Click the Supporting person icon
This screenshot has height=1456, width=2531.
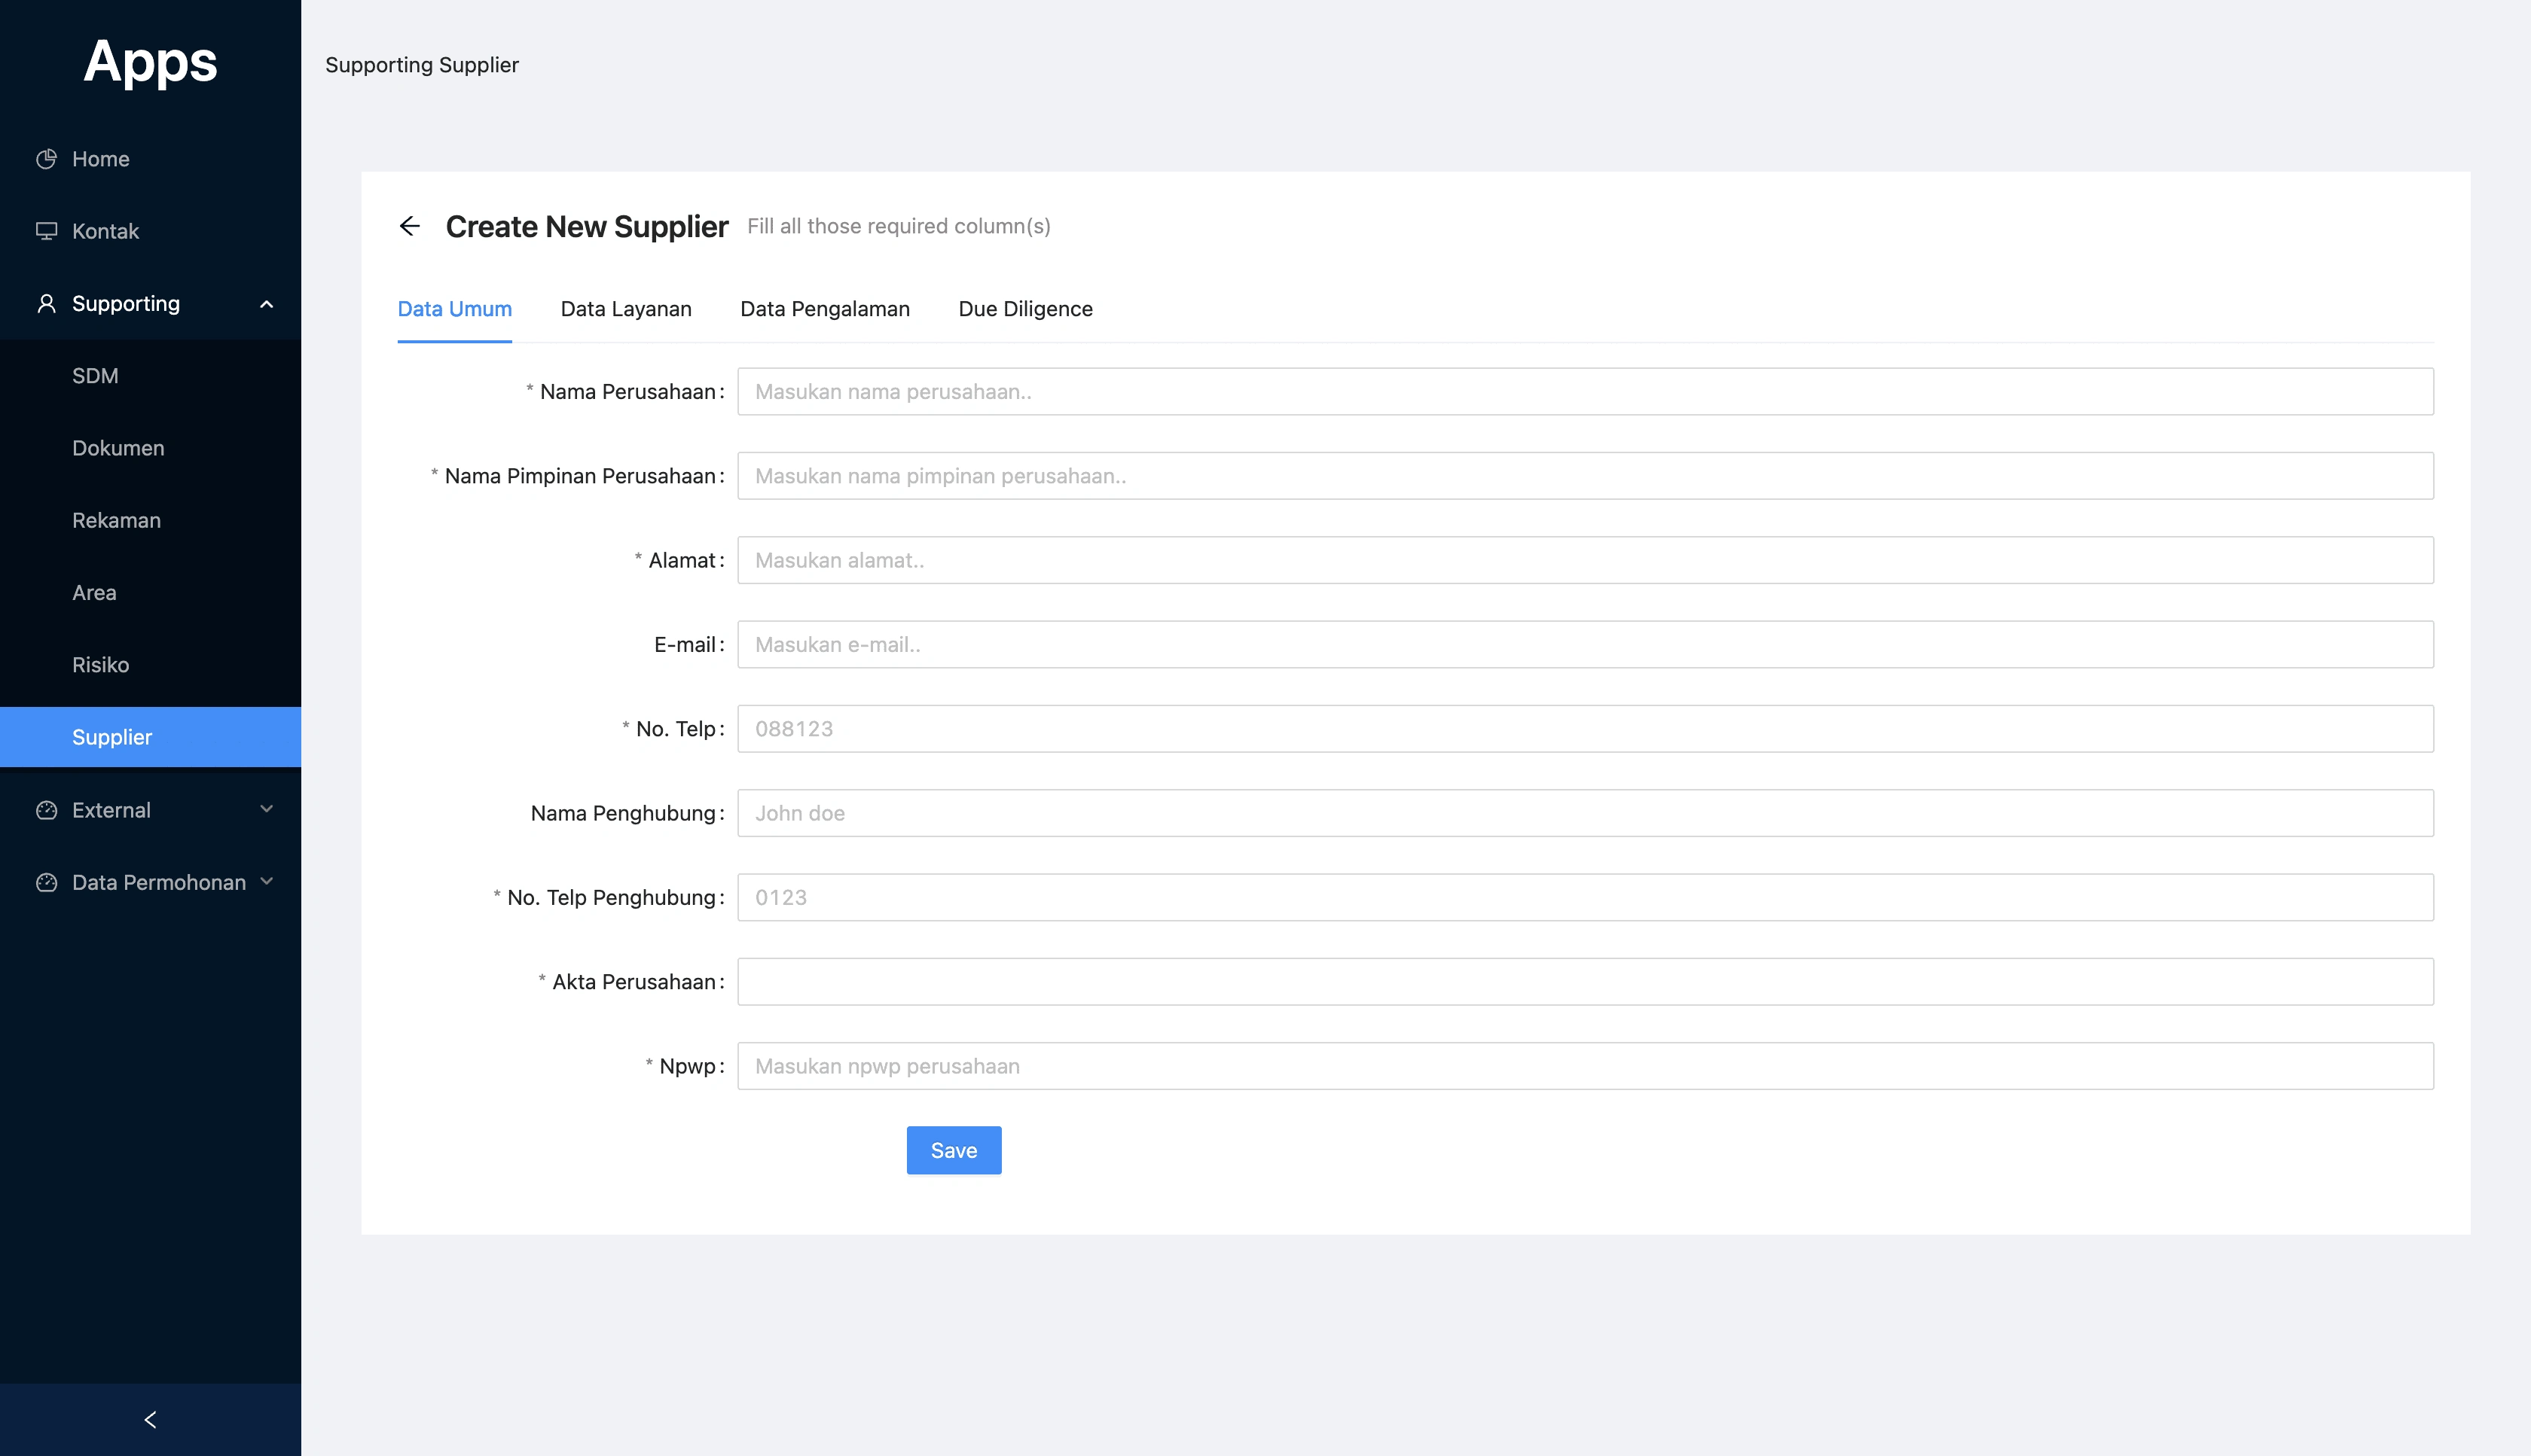(x=46, y=303)
